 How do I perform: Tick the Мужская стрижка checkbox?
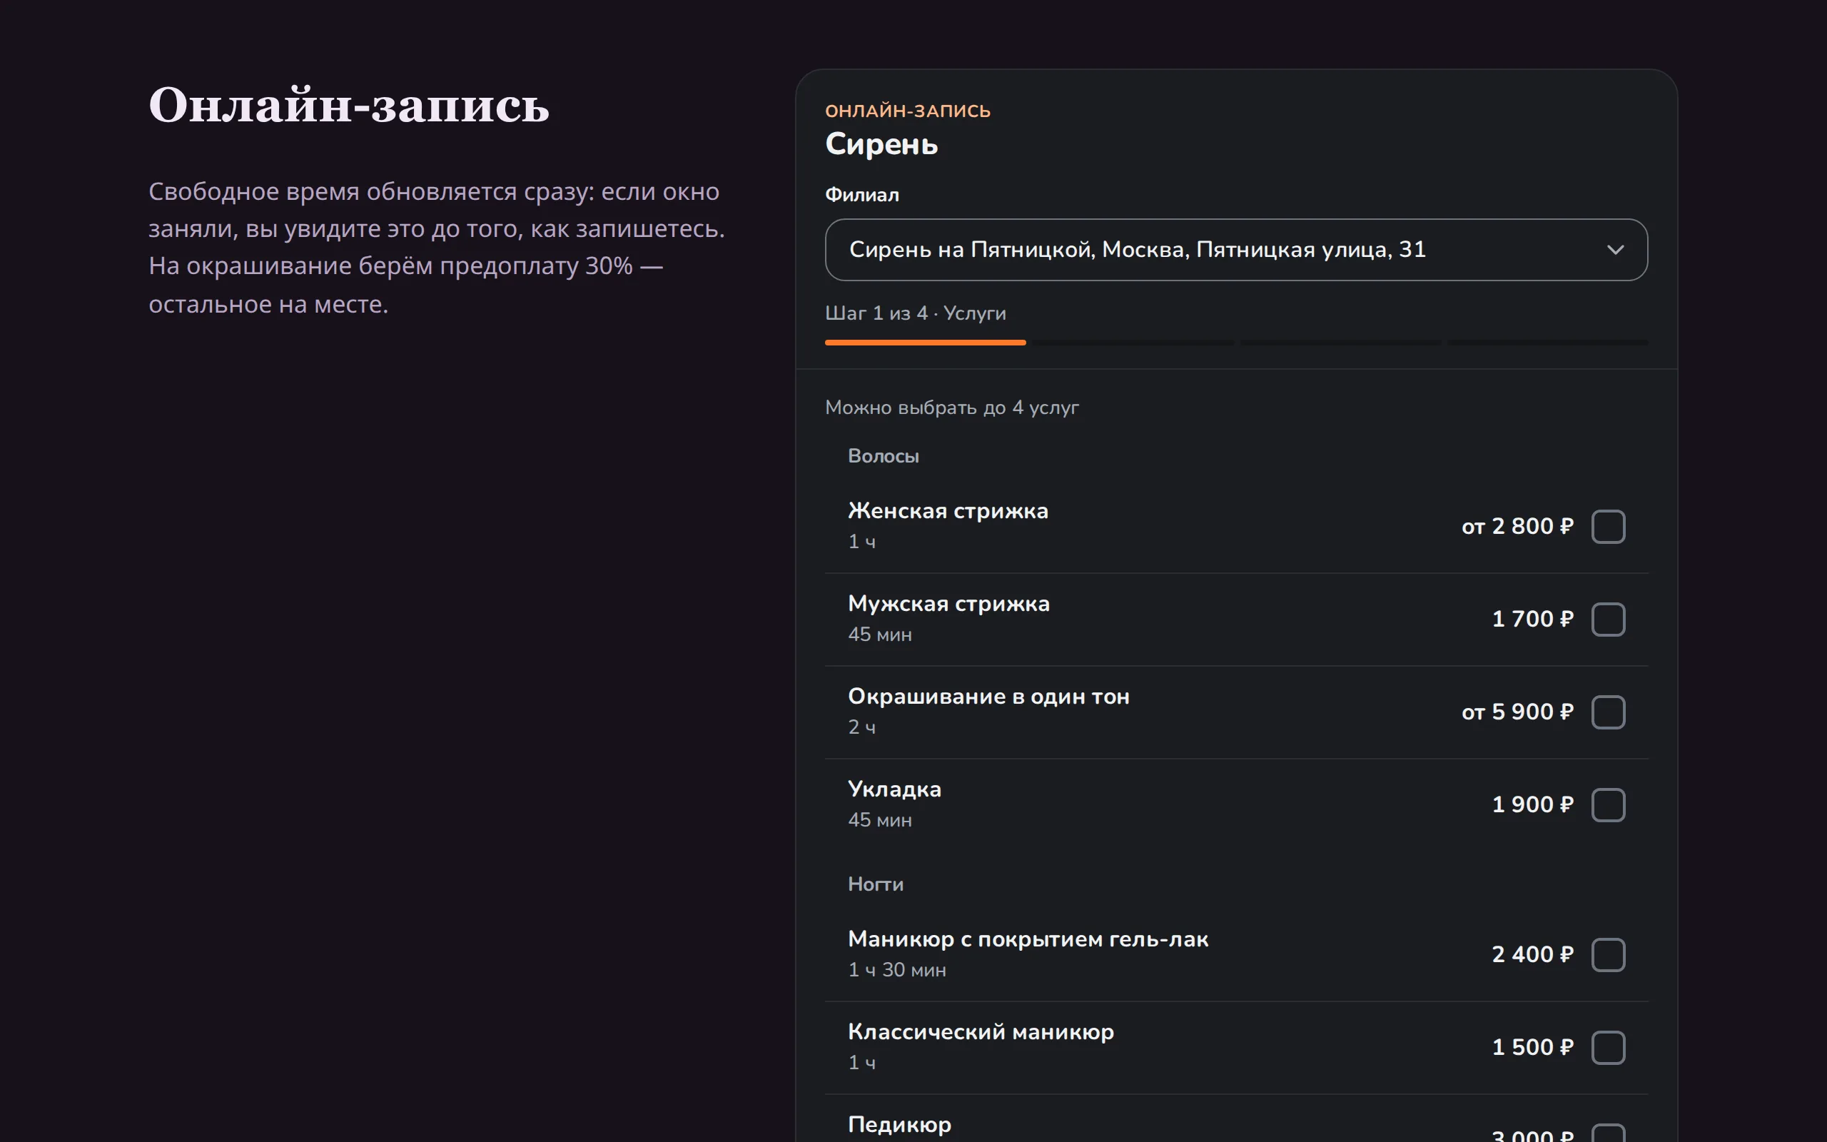click(x=1608, y=620)
